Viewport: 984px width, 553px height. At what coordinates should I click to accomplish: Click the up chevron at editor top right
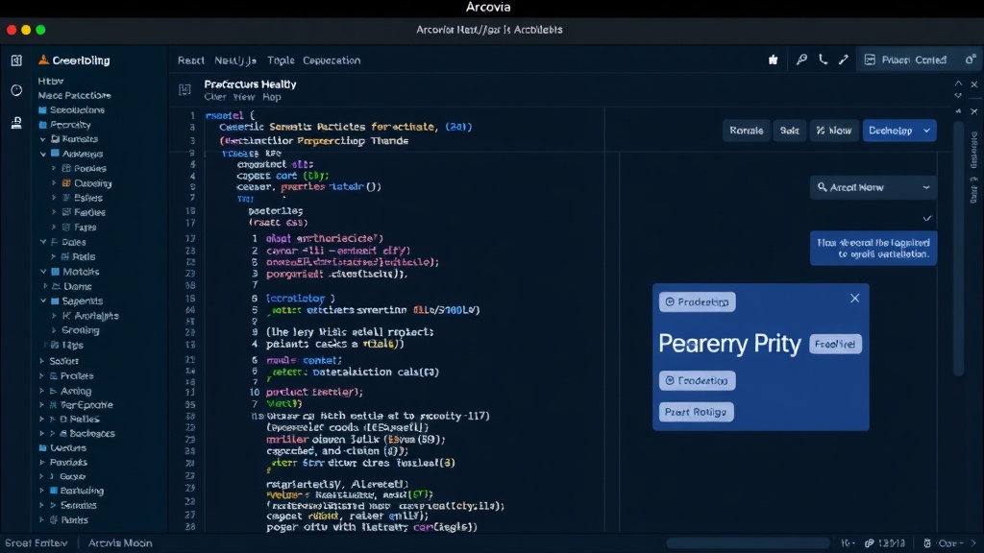click(958, 84)
